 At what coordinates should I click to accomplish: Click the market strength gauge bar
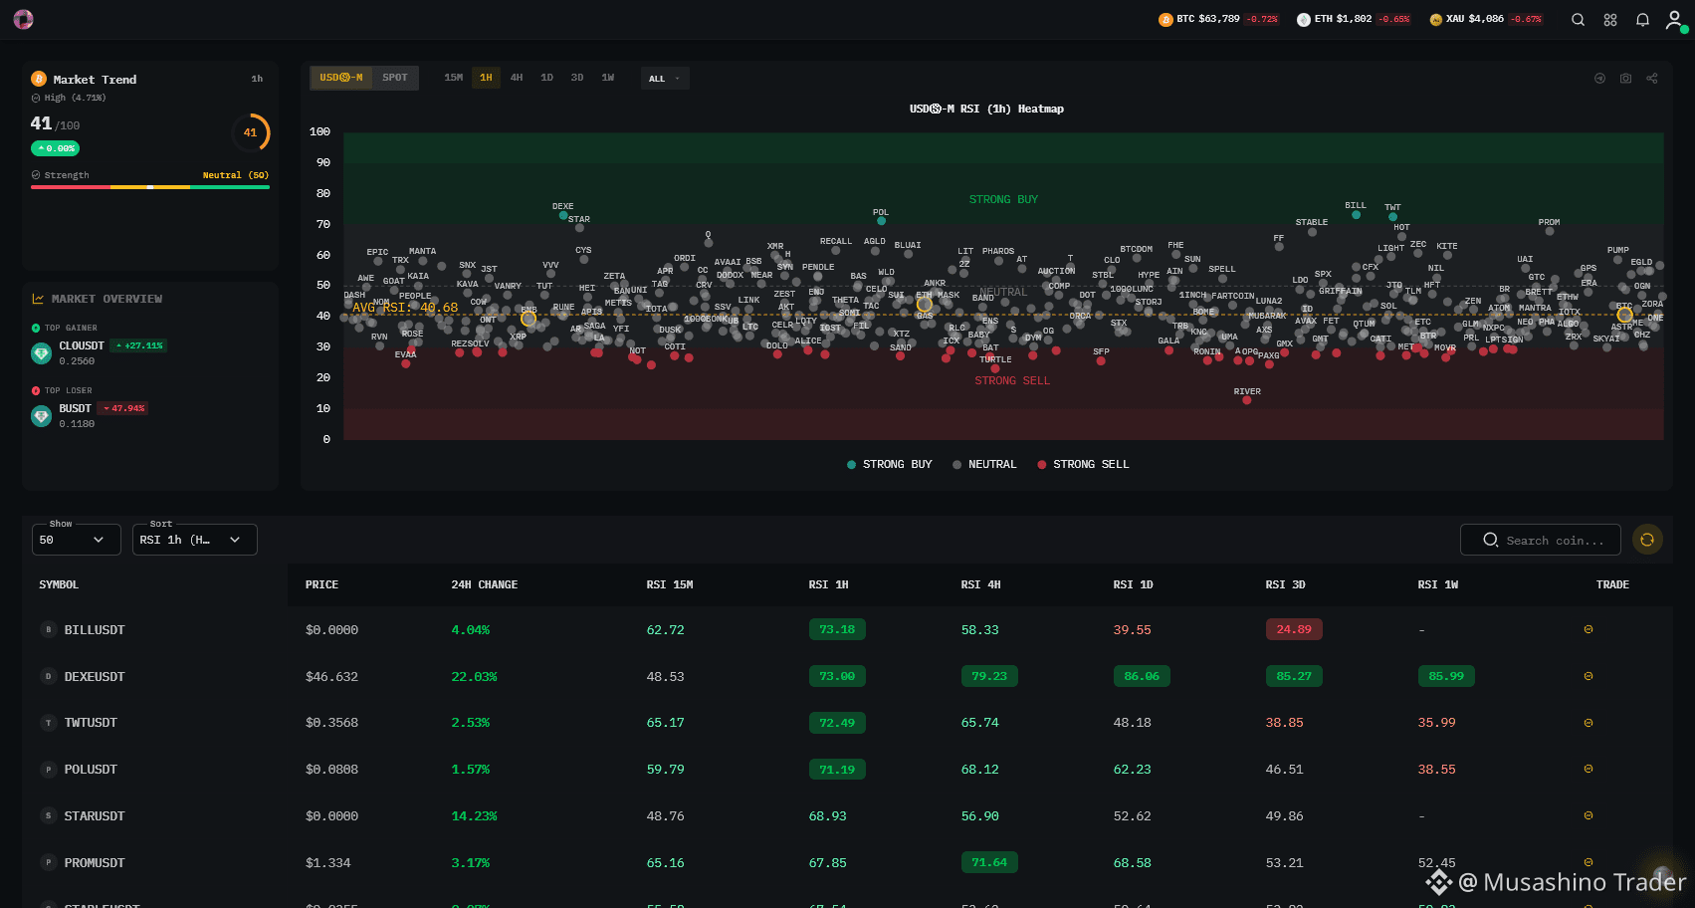[x=150, y=187]
